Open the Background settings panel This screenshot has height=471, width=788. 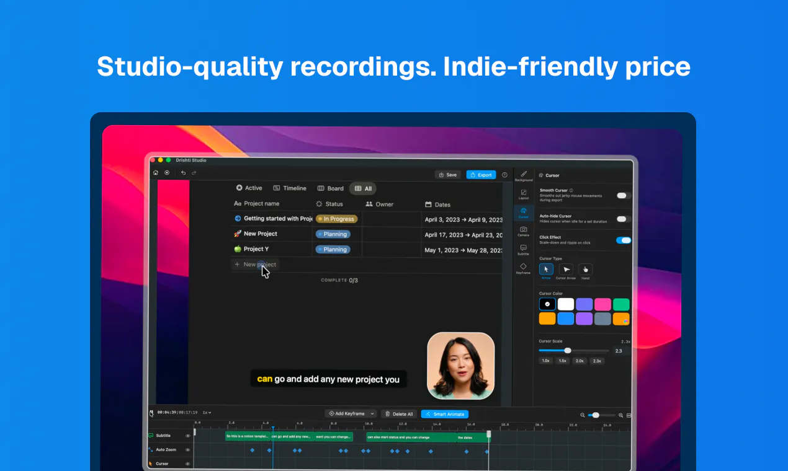click(524, 176)
